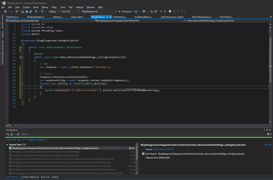Open the Error List tab at bottom
273x180 pixels.
click(x=45, y=177)
